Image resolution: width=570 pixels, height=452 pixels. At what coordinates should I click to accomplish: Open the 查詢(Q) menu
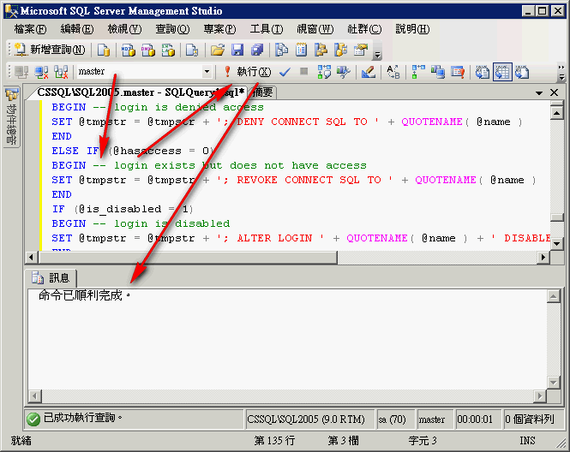tap(172, 29)
